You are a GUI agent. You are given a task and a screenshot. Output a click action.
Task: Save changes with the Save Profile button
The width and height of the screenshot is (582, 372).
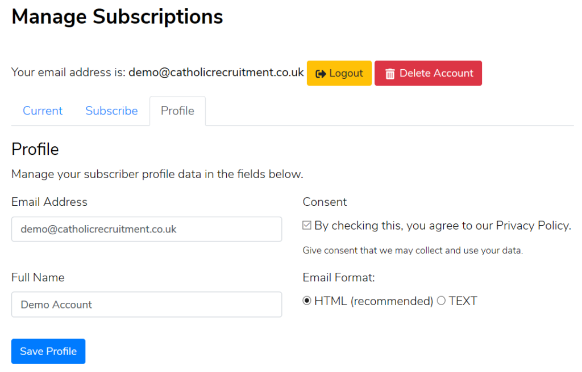click(48, 351)
